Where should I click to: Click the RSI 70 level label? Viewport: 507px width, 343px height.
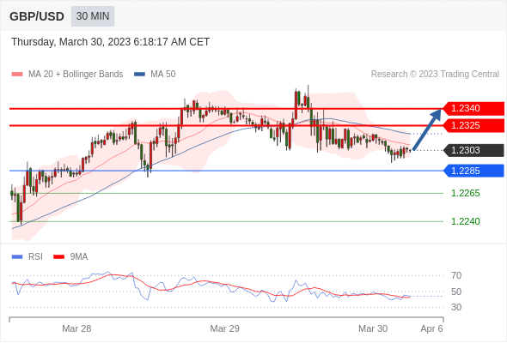pyautogui.click(x=456, y=275)
